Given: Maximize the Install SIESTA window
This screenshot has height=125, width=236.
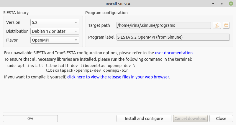Looking at the screenshot, I should (222, 4).
